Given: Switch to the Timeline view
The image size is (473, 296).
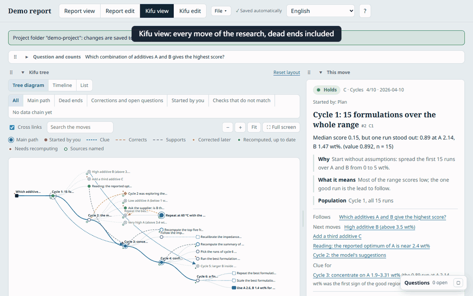Looking at the screenshot, I should (62, 85).
